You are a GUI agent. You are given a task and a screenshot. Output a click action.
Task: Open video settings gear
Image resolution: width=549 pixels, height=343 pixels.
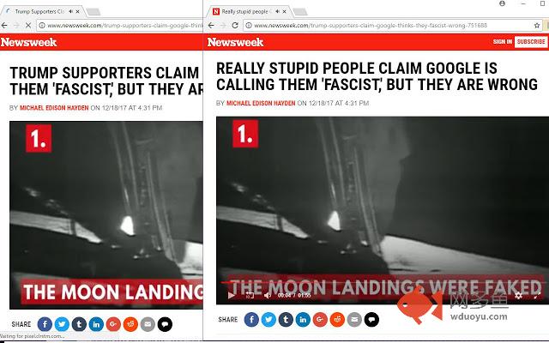tap(518, 296)
